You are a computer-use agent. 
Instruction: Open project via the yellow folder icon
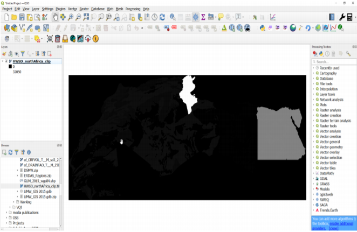coord(14,17)
